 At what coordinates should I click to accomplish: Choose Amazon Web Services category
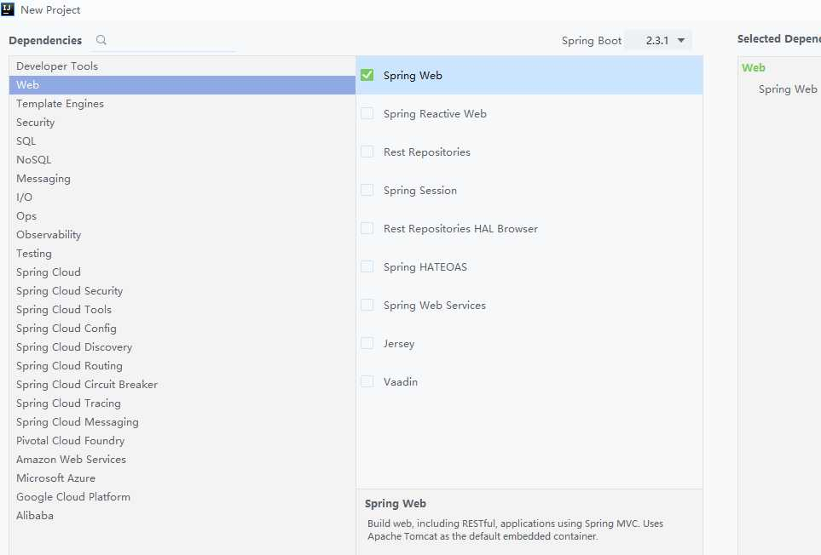click(x=182, y=460)
